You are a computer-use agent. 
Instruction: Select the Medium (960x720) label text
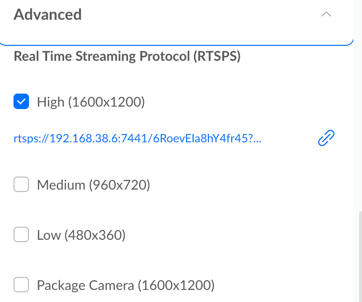[94, 185]
